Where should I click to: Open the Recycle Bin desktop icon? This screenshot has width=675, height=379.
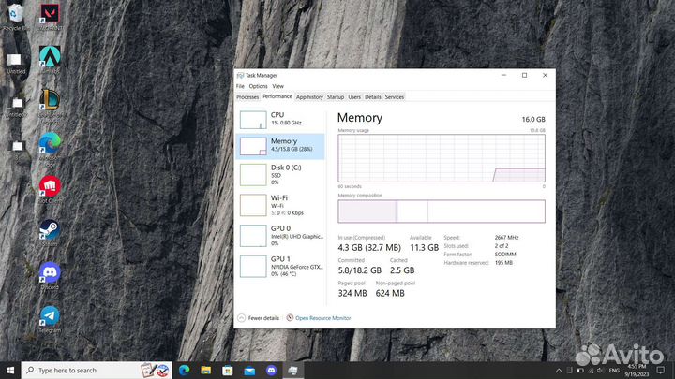[16, 16]
